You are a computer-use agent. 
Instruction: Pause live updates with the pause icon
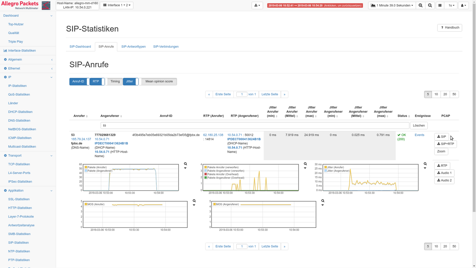pyautogui.click(x=440, y=5)
